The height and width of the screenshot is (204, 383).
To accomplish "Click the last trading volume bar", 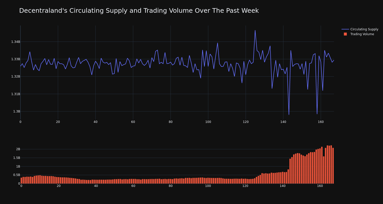I will pos(333,166).
